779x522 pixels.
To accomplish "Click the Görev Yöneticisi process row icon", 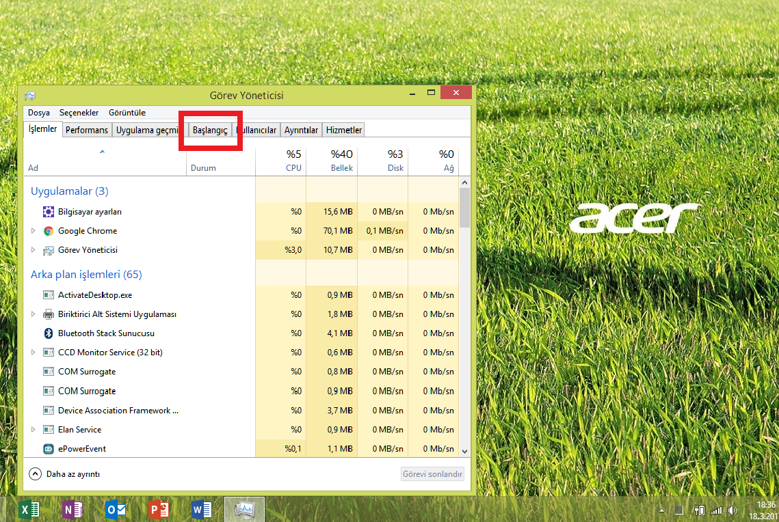I will click(48, 250).
